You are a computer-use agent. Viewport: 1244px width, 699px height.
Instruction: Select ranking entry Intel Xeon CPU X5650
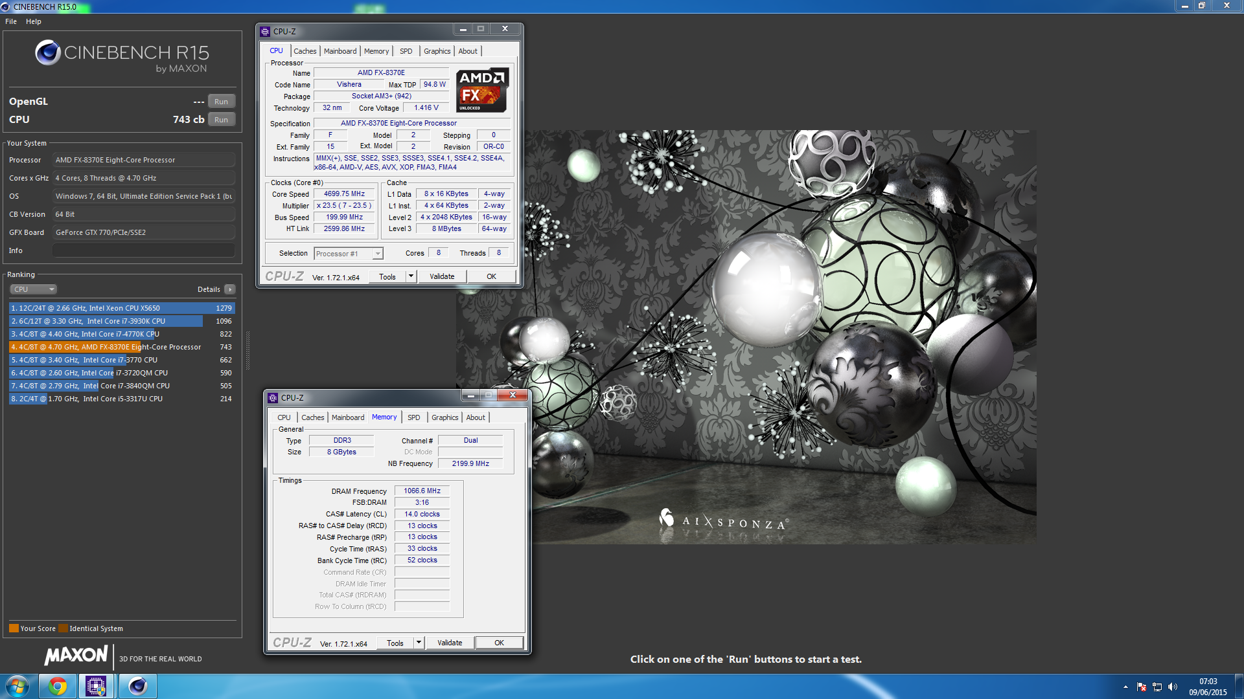[x=122, y=308]
